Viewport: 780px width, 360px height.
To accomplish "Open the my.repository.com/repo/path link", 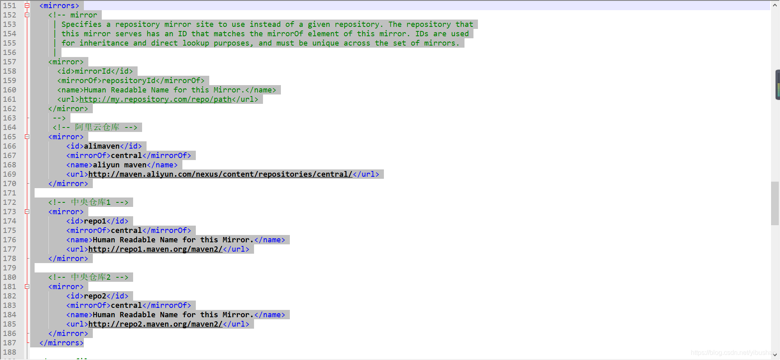I will 156,99.
